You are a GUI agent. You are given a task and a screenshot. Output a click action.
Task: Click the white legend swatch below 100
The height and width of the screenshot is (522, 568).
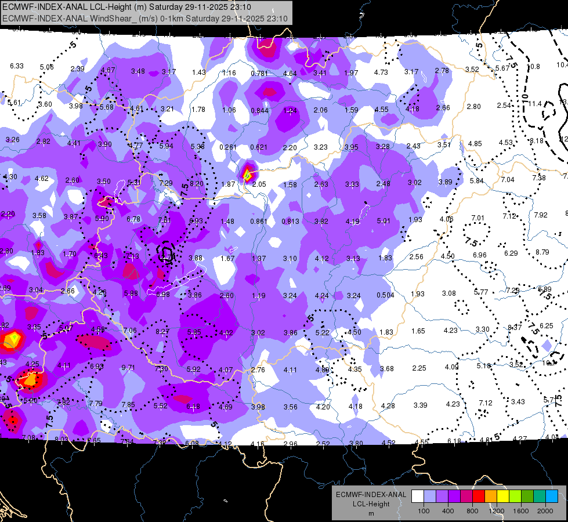[418, 496]
